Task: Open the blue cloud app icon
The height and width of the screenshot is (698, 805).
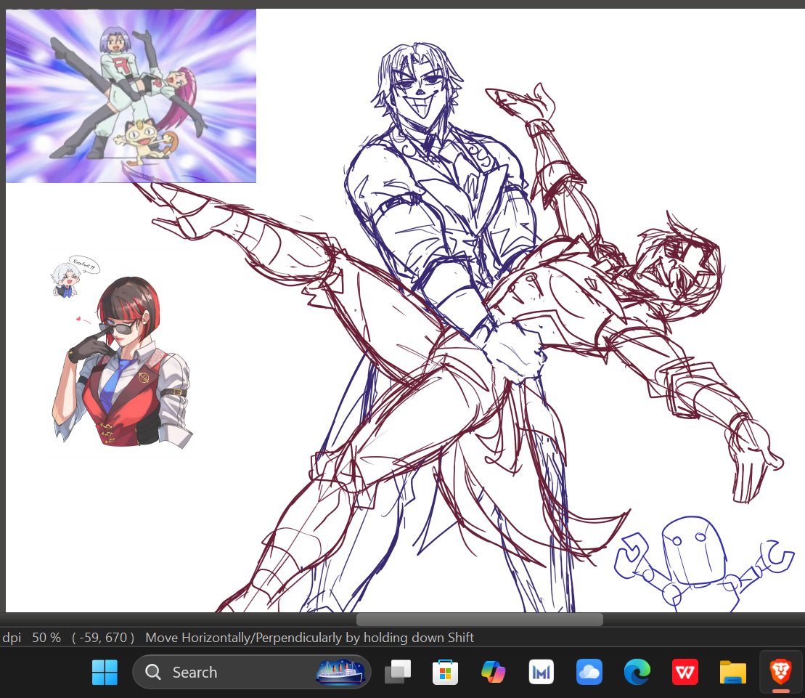Action: pyautogui.click(x=589, y=672)
